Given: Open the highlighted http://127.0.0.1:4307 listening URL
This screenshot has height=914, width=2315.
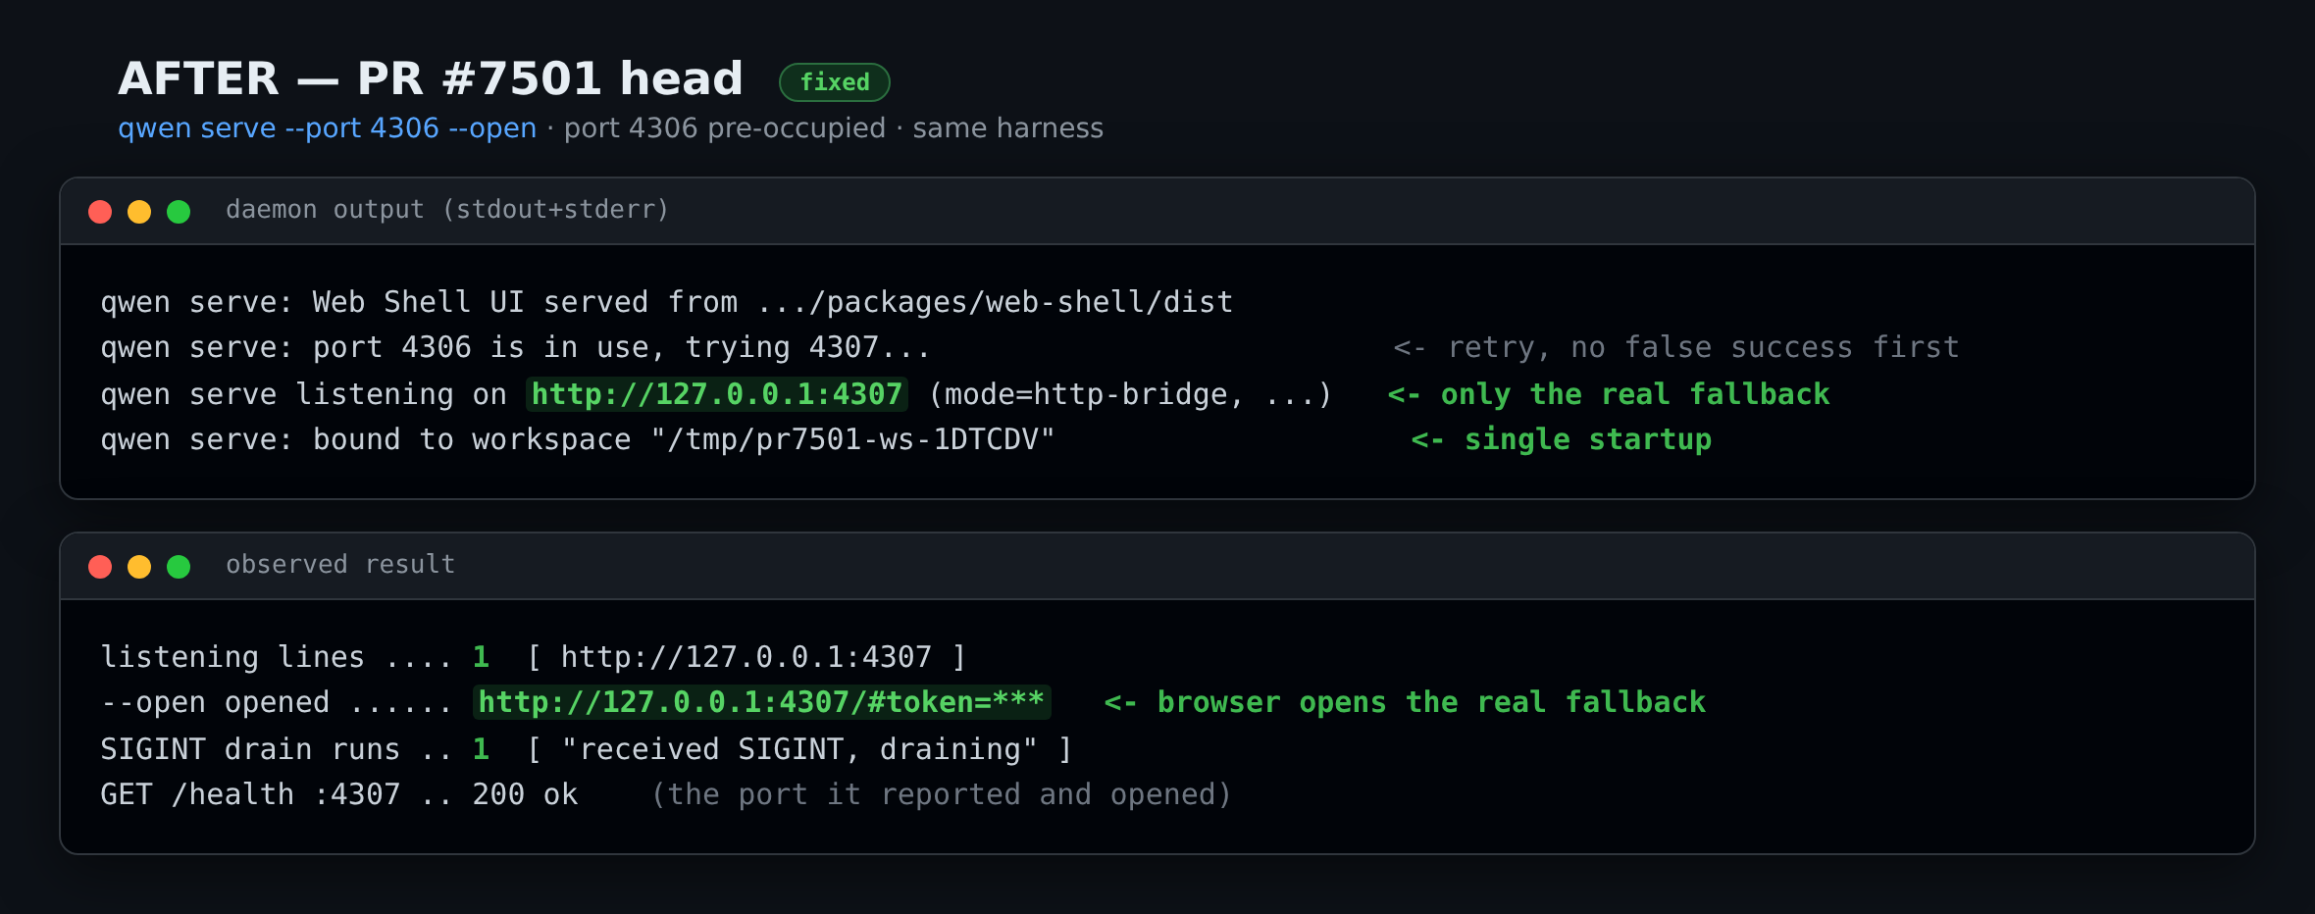Looking at the screenshot, I should pos(717,394).
